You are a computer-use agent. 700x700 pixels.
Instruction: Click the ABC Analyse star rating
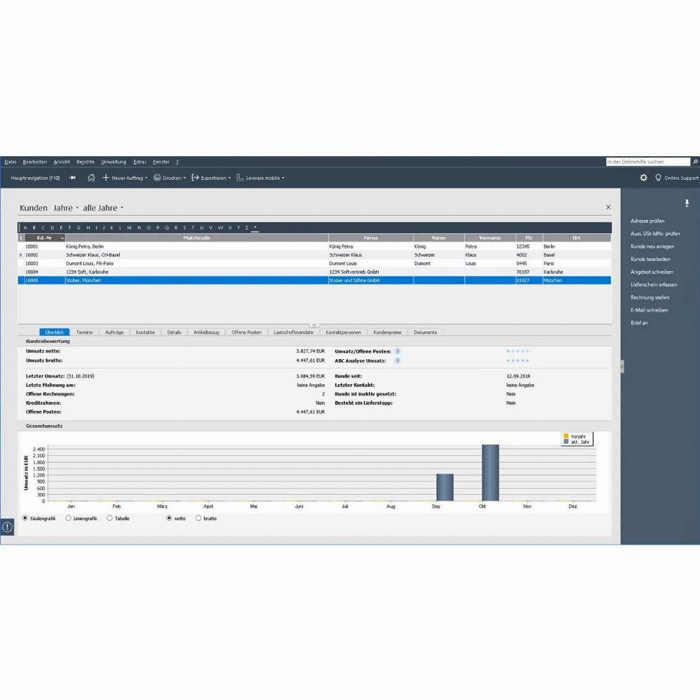517,360
